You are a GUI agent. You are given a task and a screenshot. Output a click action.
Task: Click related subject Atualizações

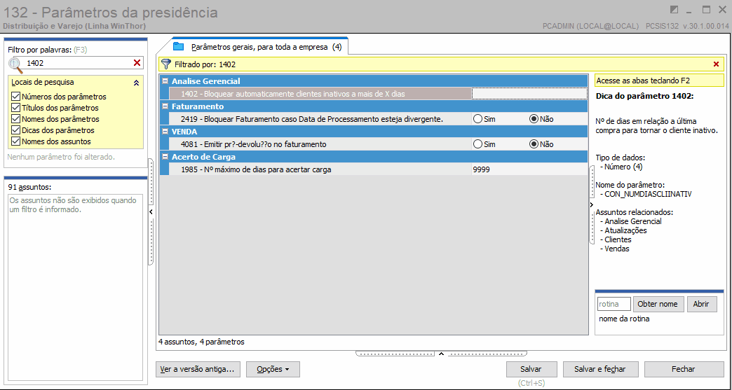point(625,230)
